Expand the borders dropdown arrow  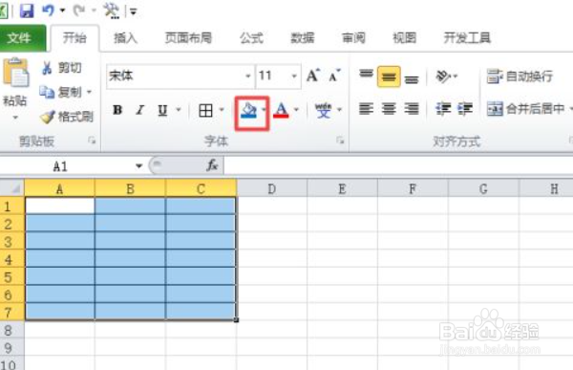[x=222, y=109]
